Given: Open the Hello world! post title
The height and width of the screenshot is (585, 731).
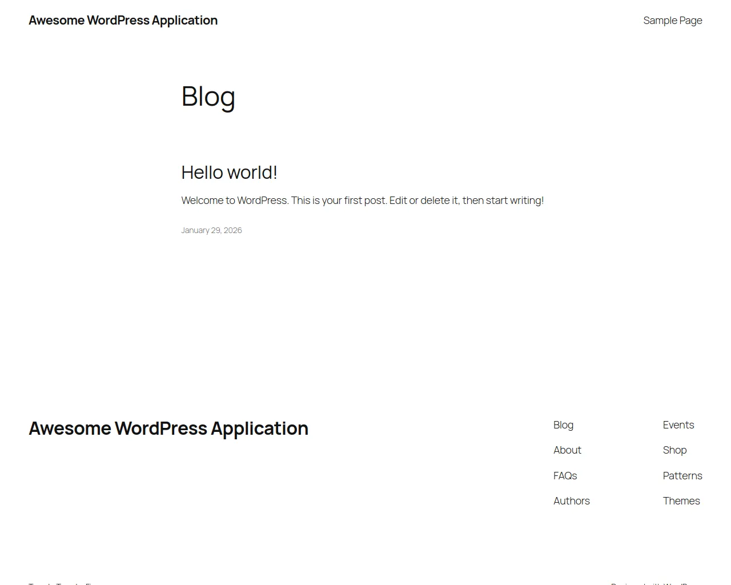Looking at the screenshot, I should point(229,172).
